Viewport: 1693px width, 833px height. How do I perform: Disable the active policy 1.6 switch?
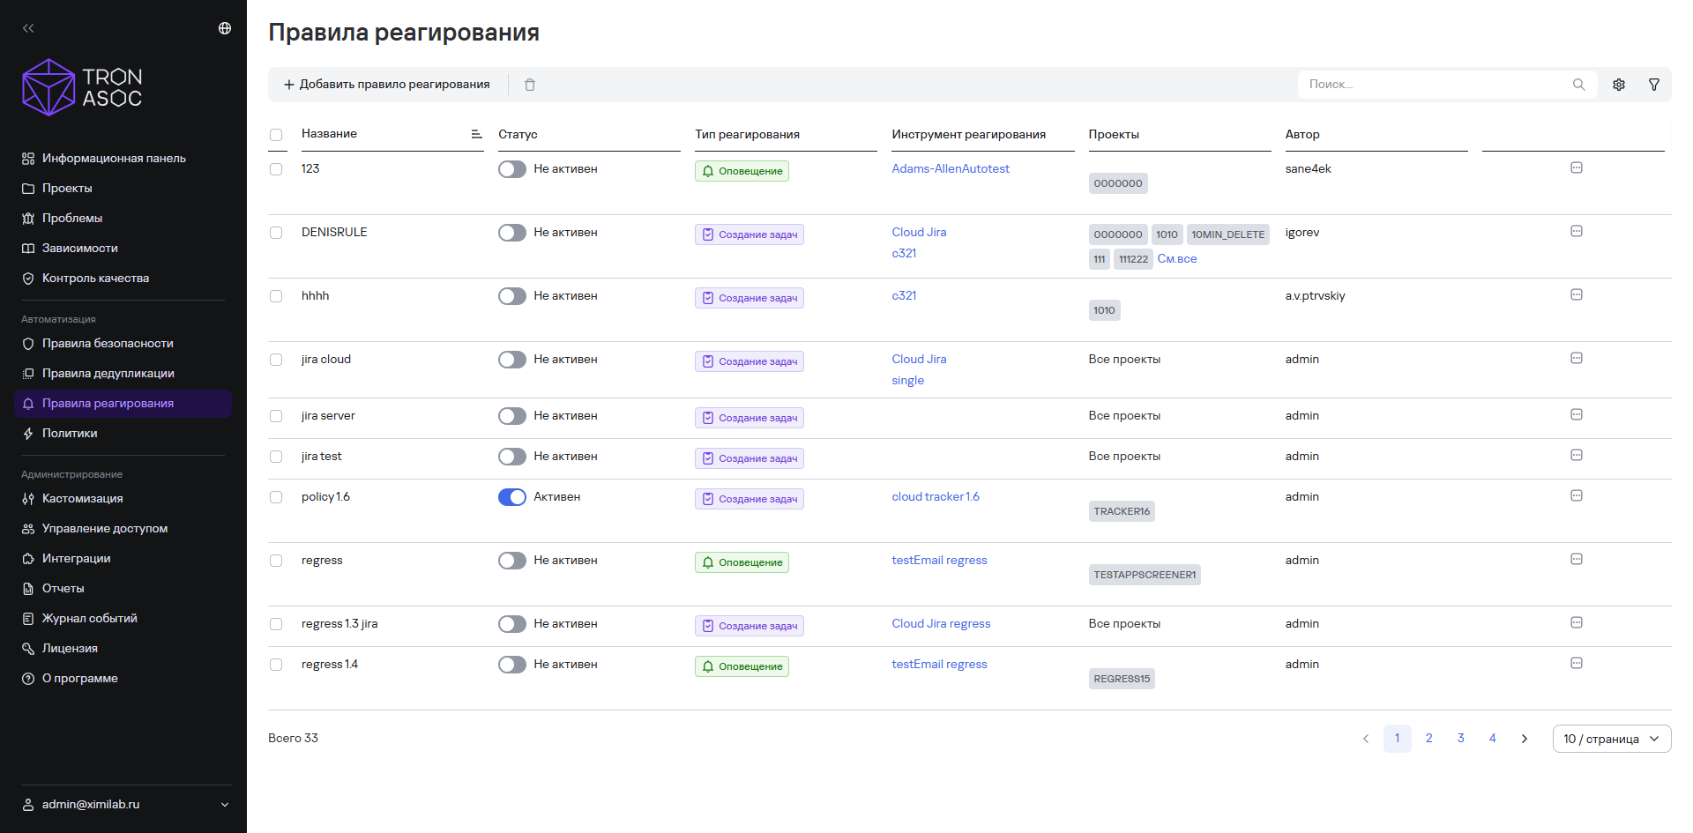[512, 497]
